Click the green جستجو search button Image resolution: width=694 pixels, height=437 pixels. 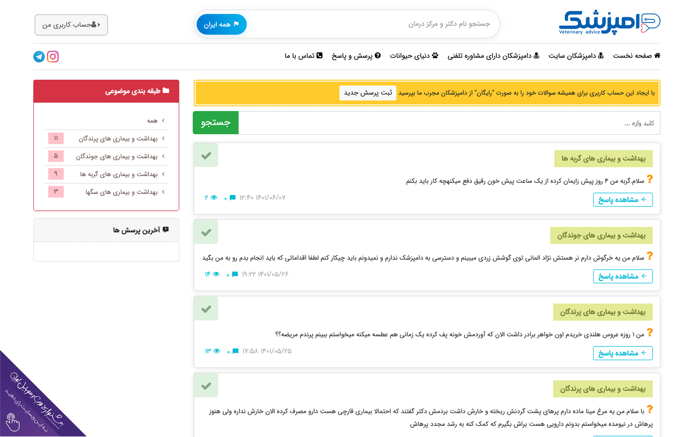tap(216, 123)
